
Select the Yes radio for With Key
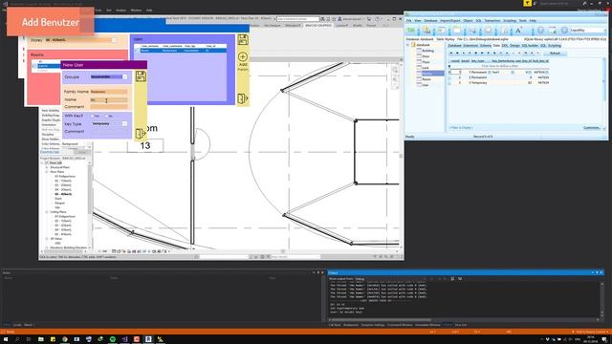(93, 116)
